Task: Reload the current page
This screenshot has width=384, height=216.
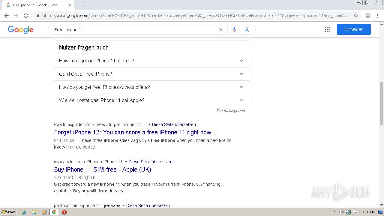Action: pos(26,16)
